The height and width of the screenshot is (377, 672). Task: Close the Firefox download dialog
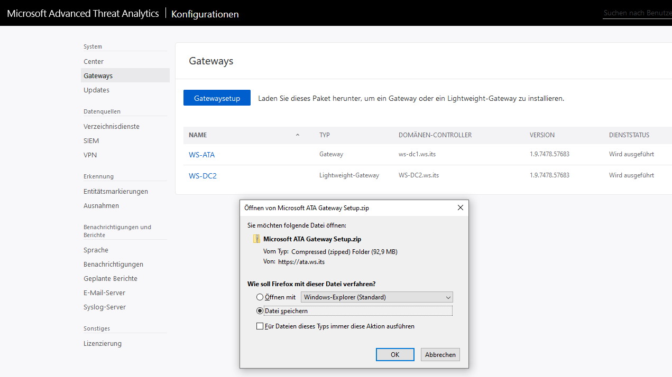(x=460, y=208)
